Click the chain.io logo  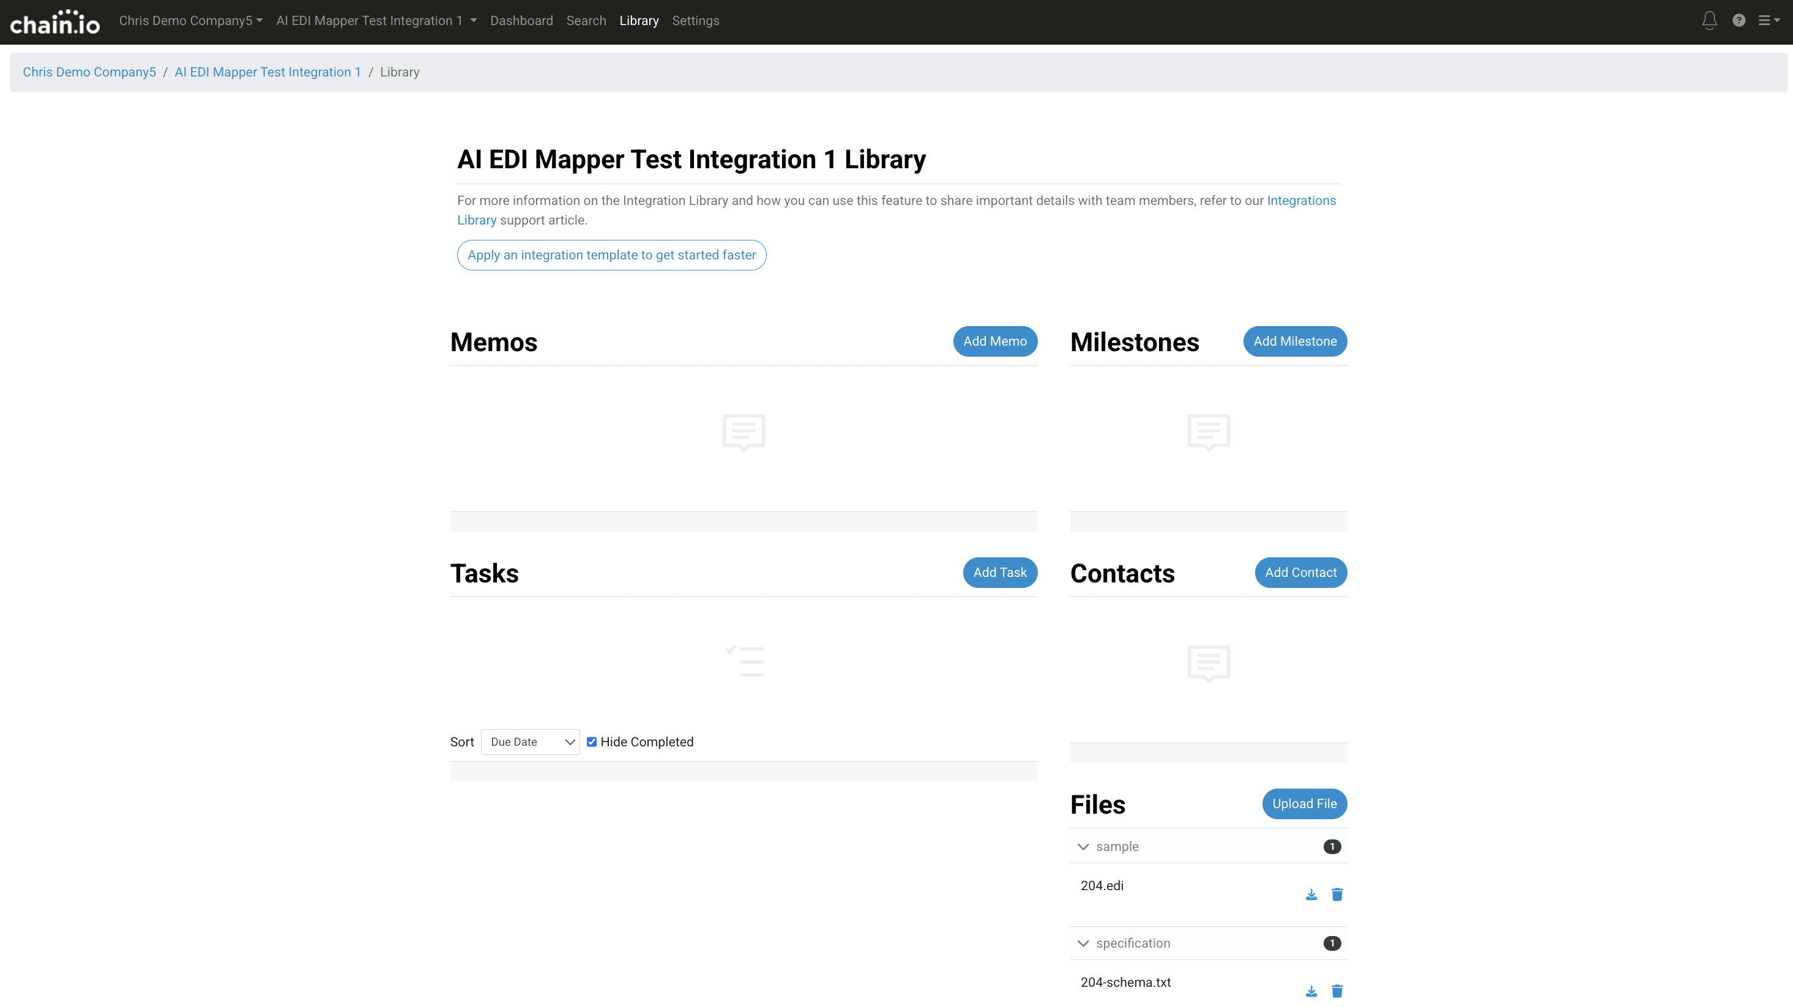click(54, 22)
